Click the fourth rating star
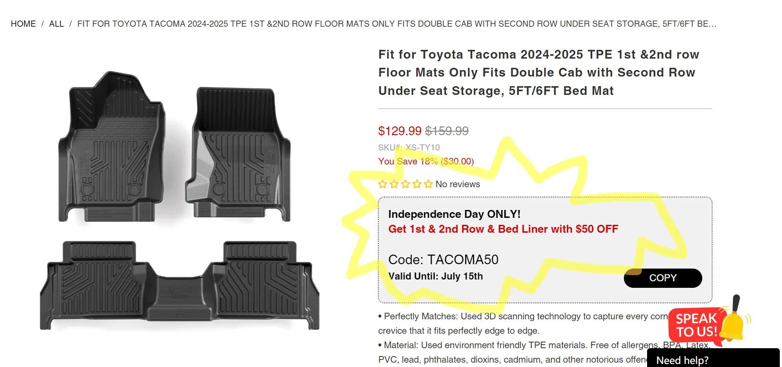The image size is (782, 367). (x=417, y=184)
